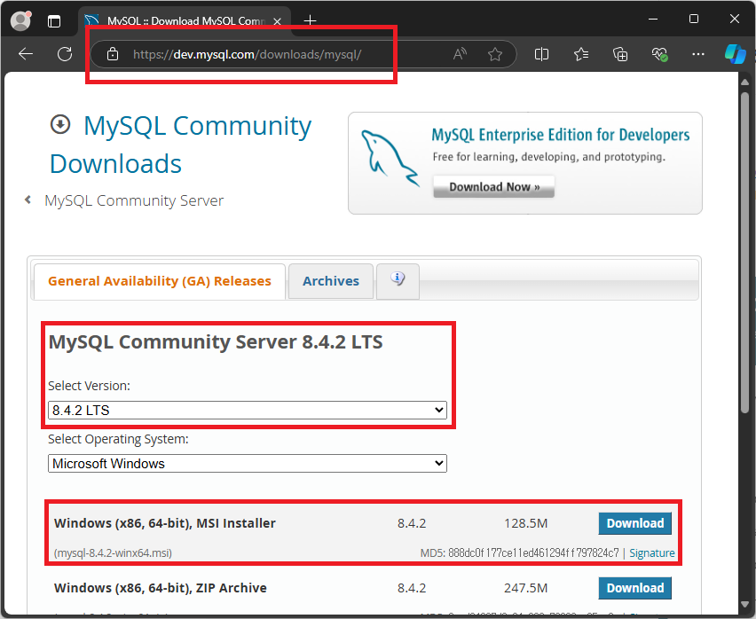Click the download circle icon by heading
Image resolution: width=756 pixels, height=619 pixels.
(x=60, y=125)
